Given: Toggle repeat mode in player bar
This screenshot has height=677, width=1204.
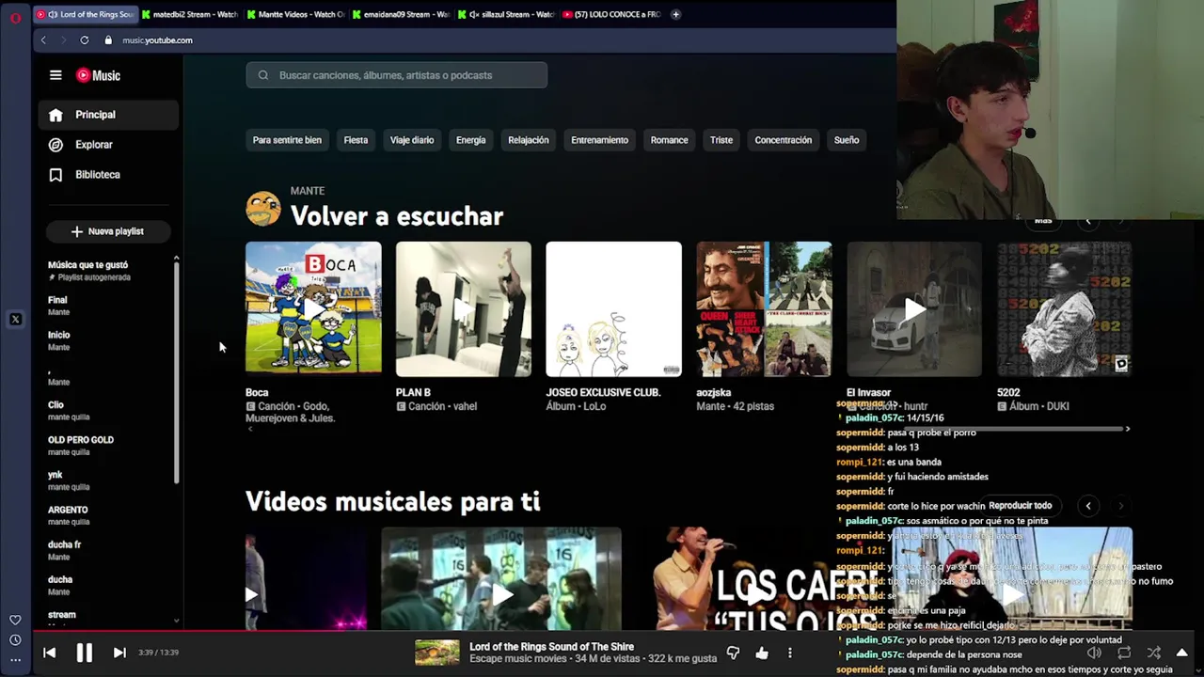Looking at the screenshot, I should coord(1124,653).
